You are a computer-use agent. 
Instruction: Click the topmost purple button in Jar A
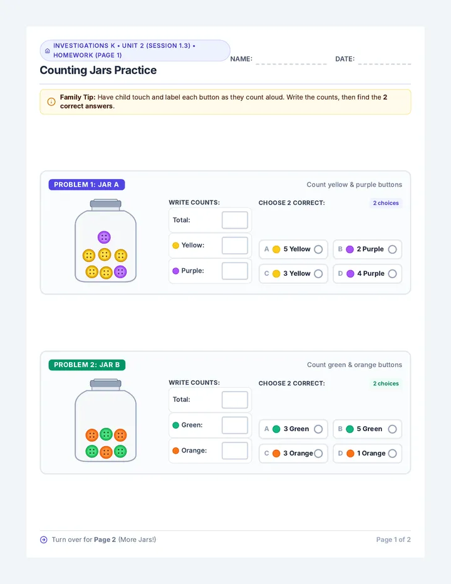[104, 237]
